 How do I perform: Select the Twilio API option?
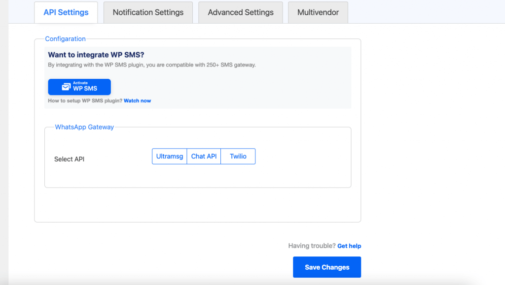[x=238, y=157]
